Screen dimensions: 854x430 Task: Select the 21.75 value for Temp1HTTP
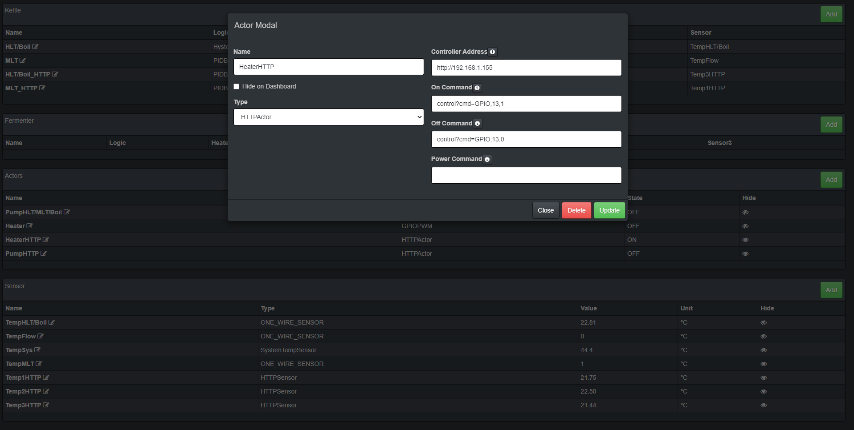click(588, 378)
